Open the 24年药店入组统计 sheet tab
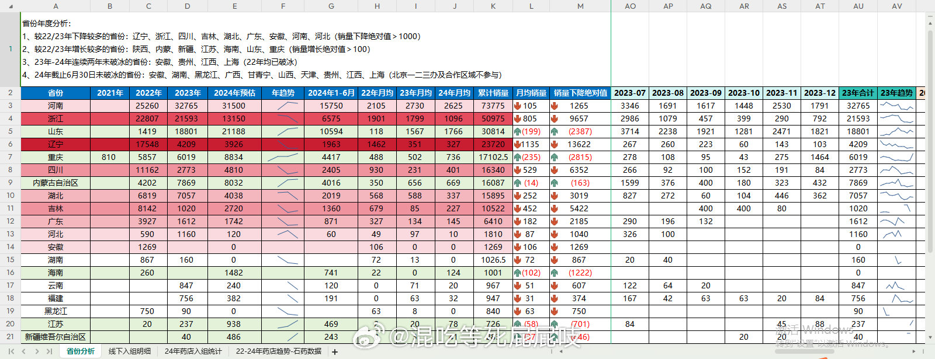The width and height of the screenshot is (935, 359). [193, 351]
